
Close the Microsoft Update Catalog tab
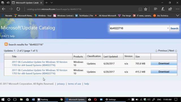pos(41,3)
